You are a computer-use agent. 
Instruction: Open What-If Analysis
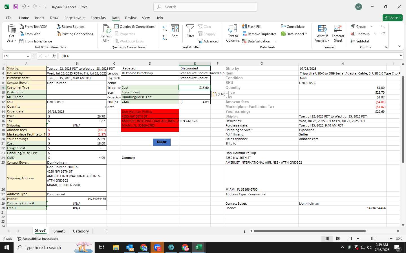click(322, 33)
